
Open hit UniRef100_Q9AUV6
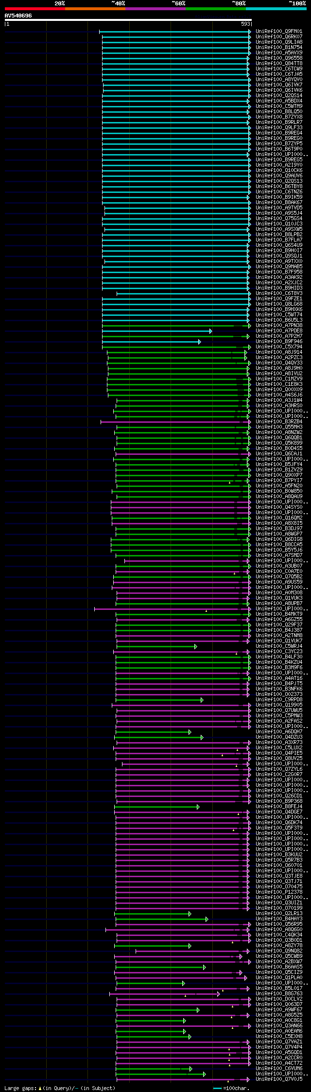[279, 176]
